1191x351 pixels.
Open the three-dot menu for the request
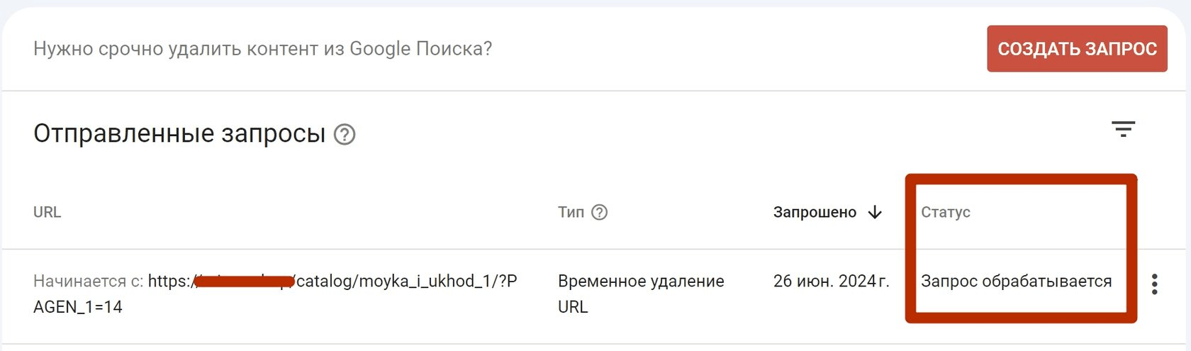click(x=1155, y=284)
